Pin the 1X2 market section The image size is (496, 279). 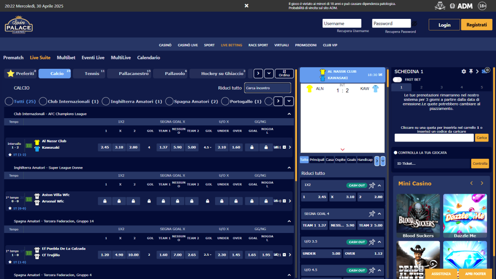tap(372, 185)
